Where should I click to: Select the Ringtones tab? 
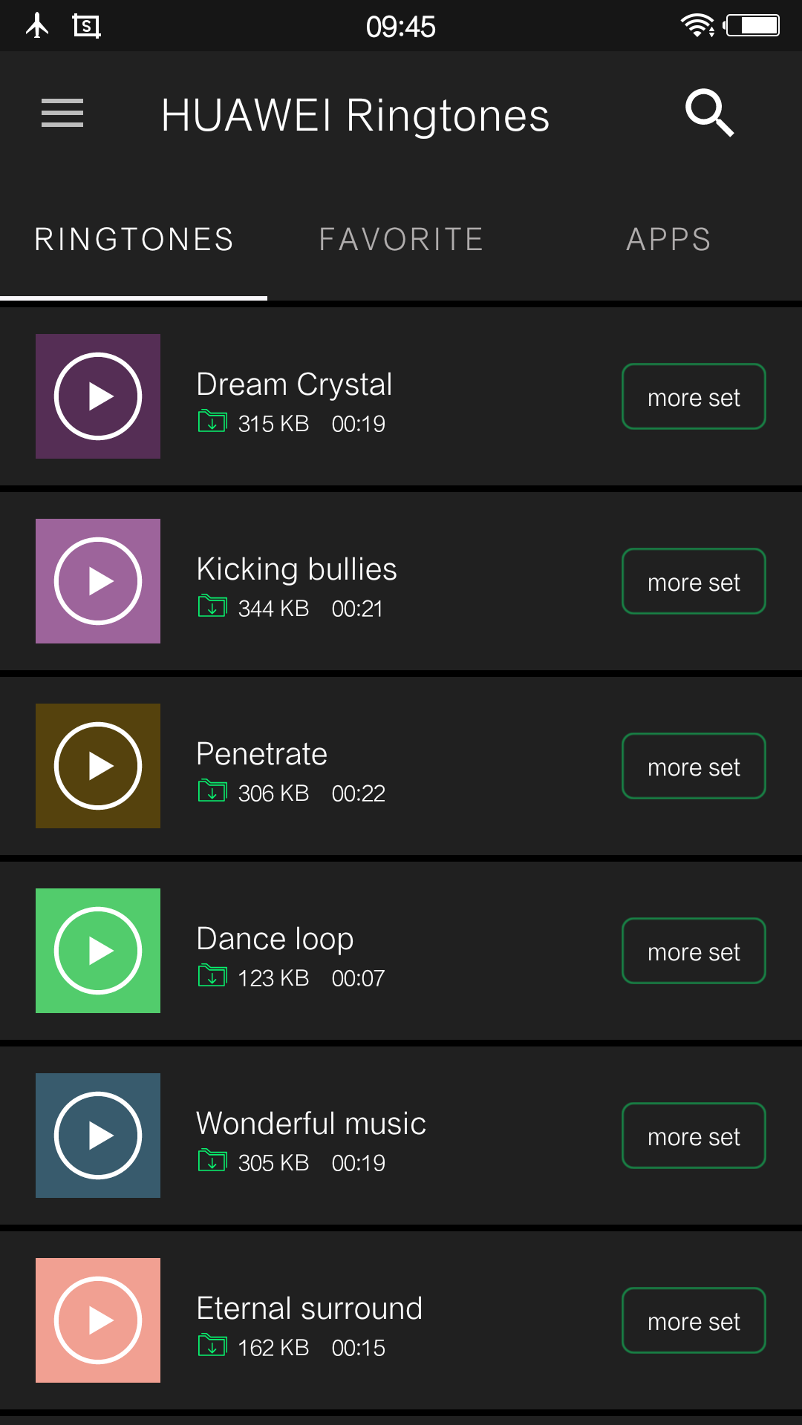tap(134, 240)
